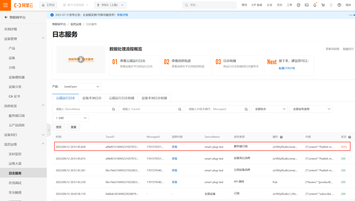This screenshot has width=355, height=201.
Task: Open the 华东2（上海） region dropdown
Action: coord(110,5)
